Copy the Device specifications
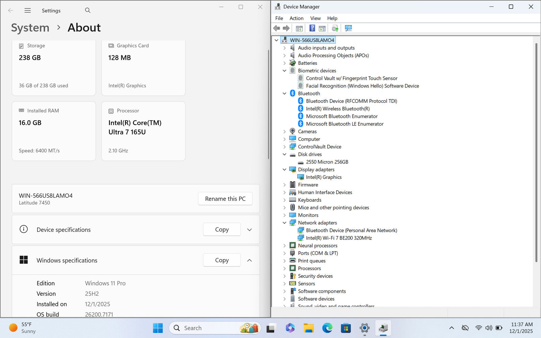The height and width of the screenshot is (338, 541). 222,230
